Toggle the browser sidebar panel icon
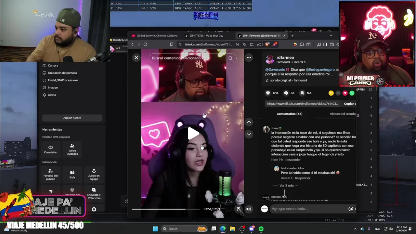The height and width of the screenshot is (234, 416). click(x=325, y=45)
